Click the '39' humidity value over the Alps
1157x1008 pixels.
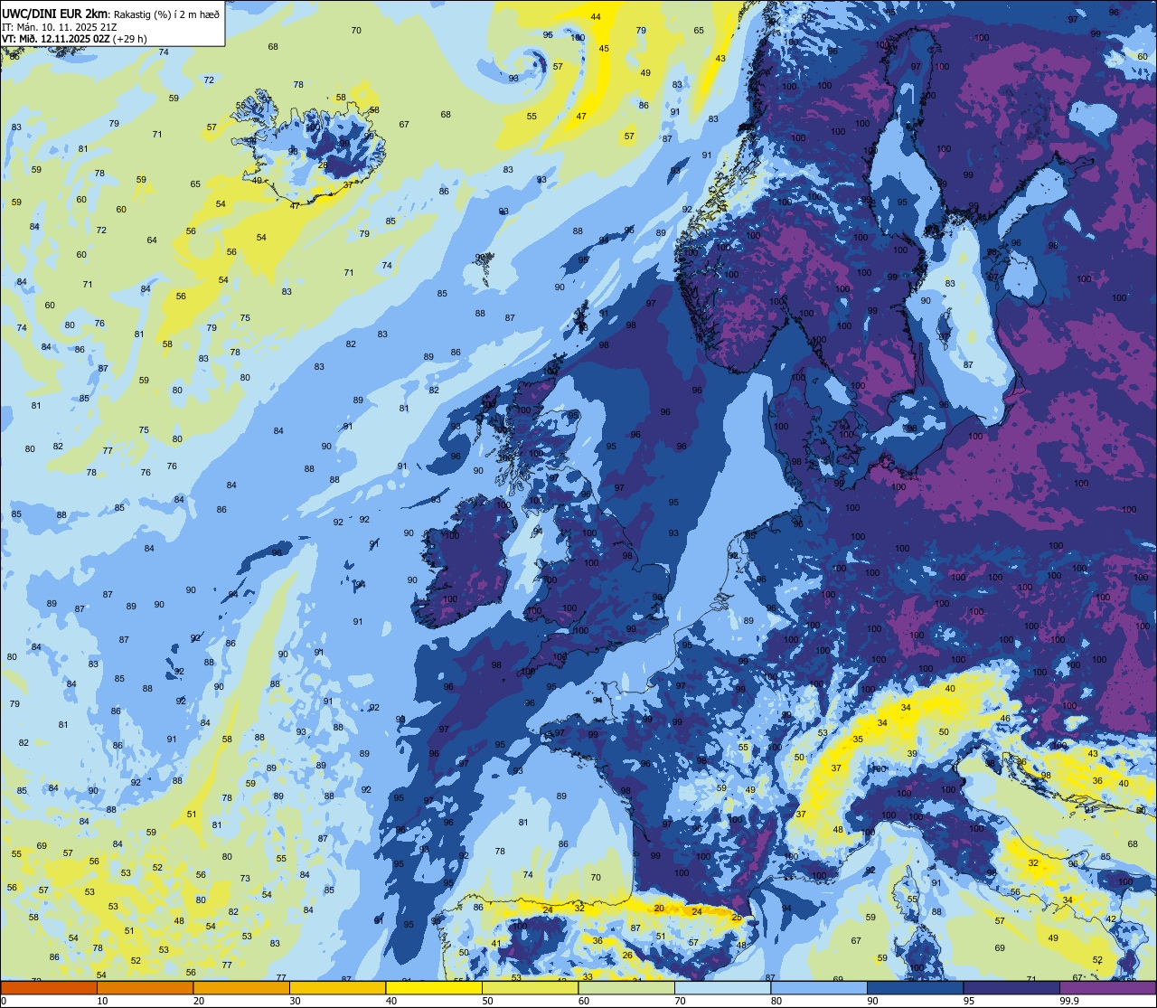pyautogui.click(x=912, y=753)
